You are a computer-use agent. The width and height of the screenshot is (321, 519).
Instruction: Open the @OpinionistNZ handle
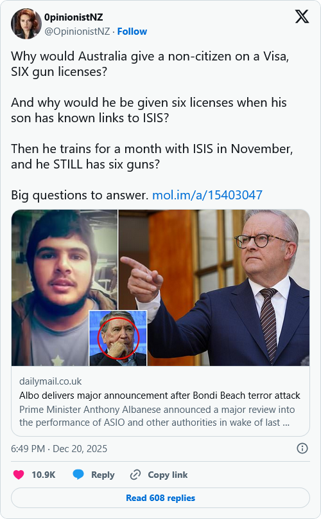(x=77, y=32)
